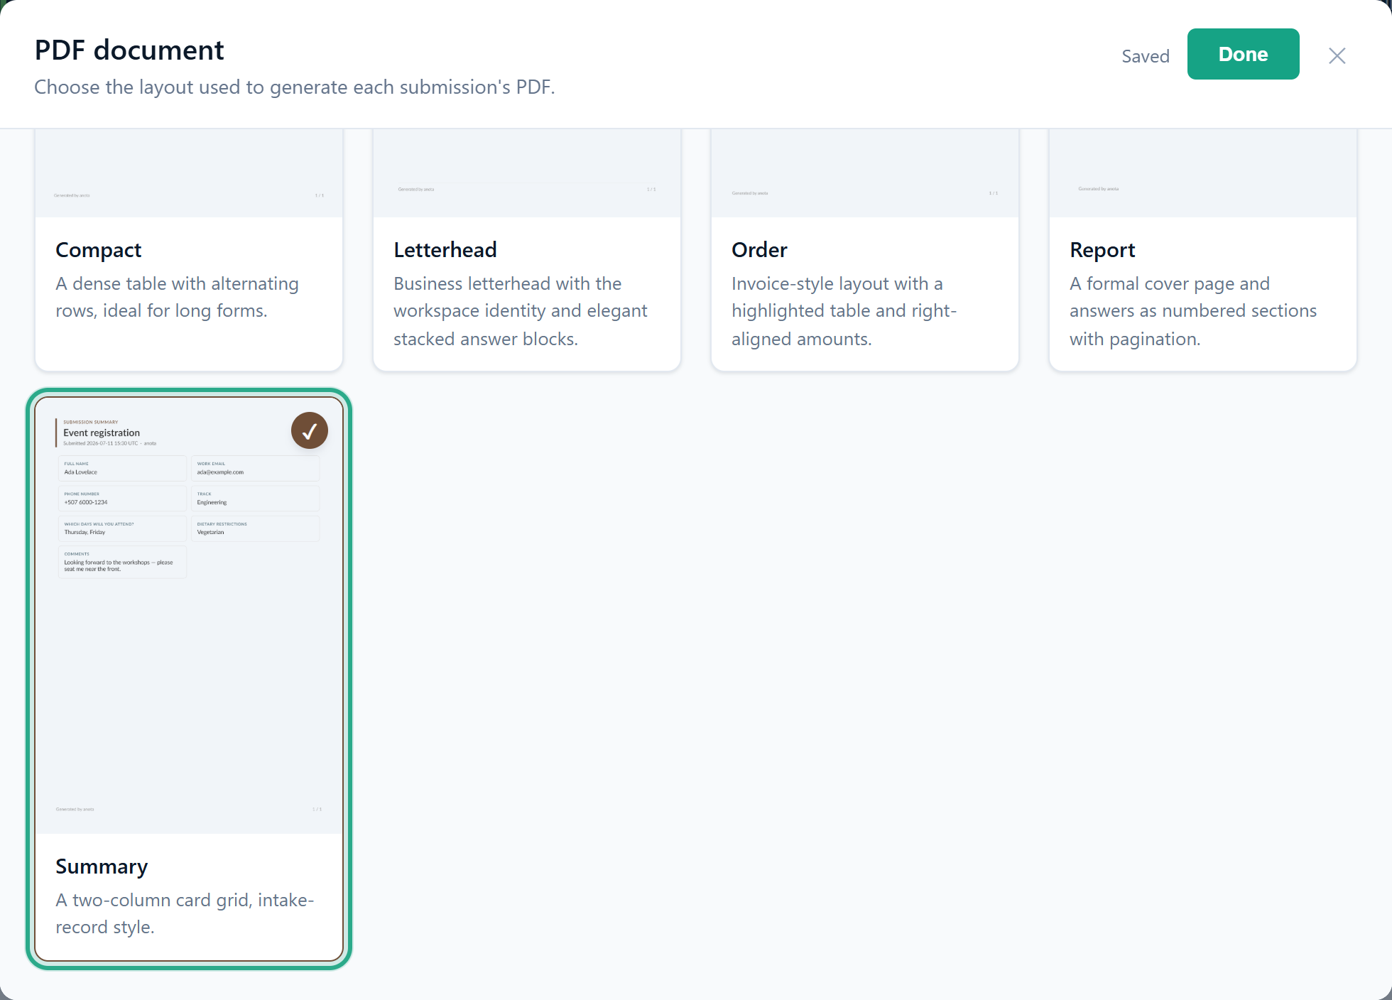Click the Letterhead preview thumbnail
Screen dimensions: 1392x1000
tap(527, 173)
